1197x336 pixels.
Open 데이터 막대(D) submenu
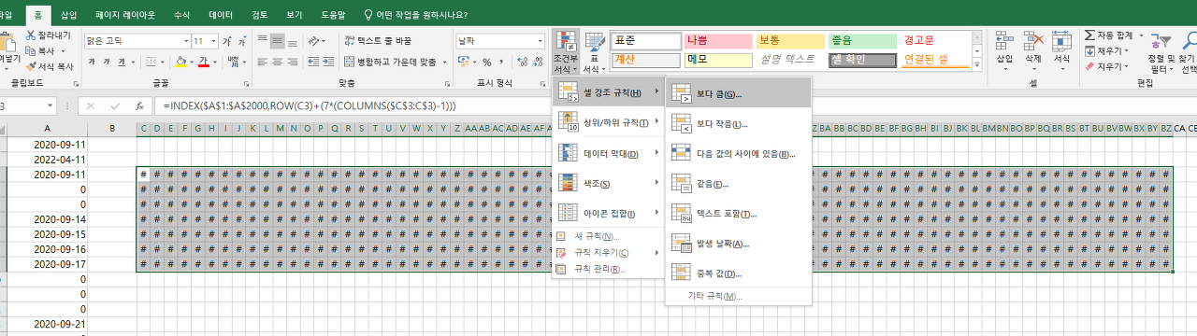coord(607,152)
